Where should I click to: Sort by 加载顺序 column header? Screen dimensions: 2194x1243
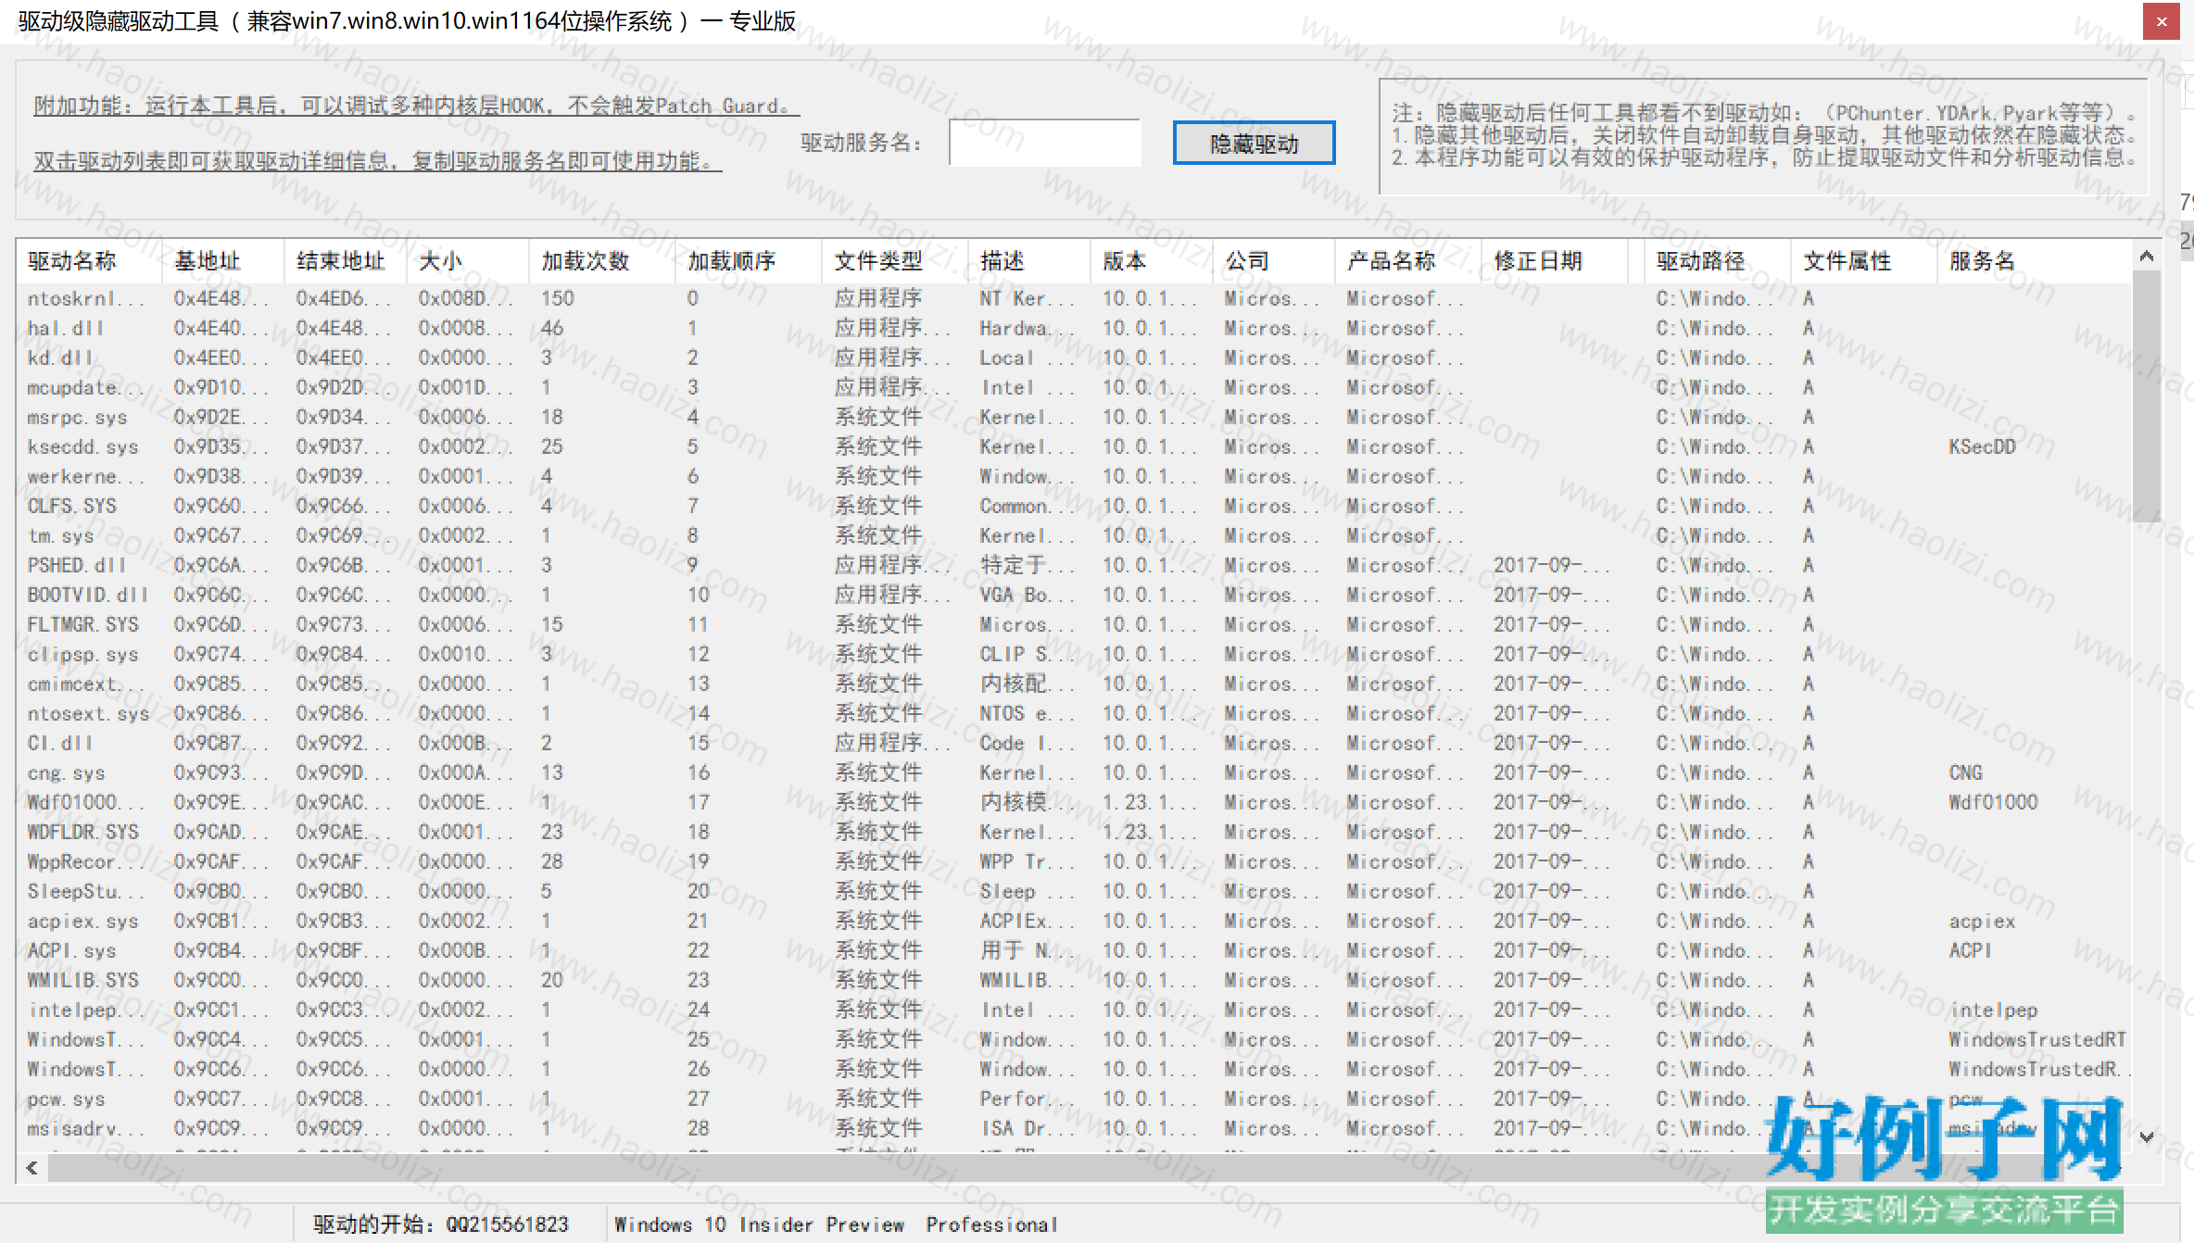(749, 261)
